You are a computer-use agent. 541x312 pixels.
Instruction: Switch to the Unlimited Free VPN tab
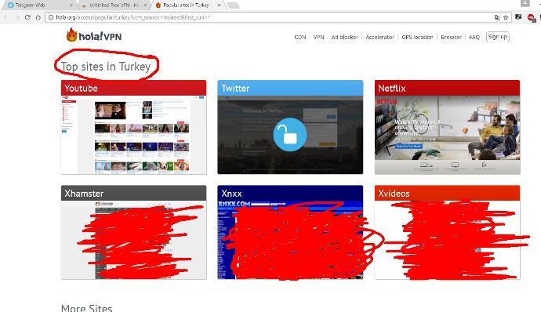(114, 5)
